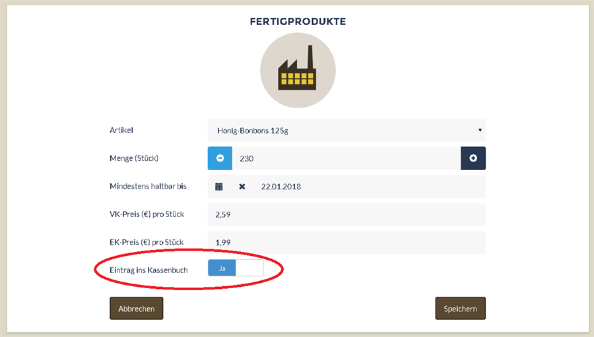594x337 pixels.
Task: Toggle the Eintrag ins Kassenbuch switch
Action: (x=236, y=268)
